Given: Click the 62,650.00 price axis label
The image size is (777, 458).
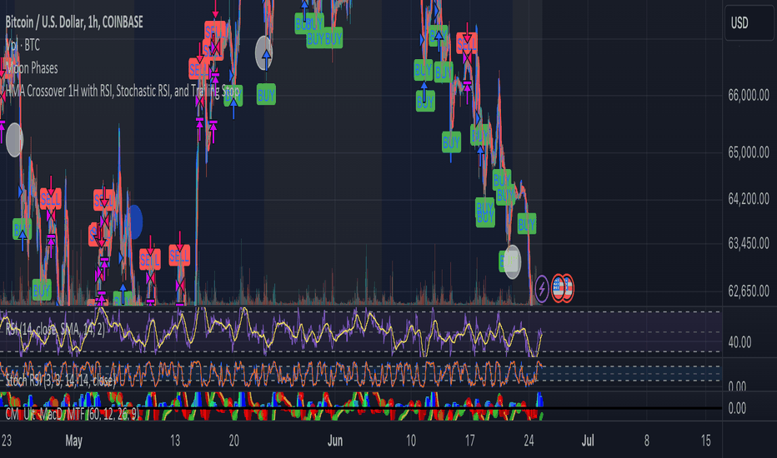Looking at the screenshot, I should (749, 291).
